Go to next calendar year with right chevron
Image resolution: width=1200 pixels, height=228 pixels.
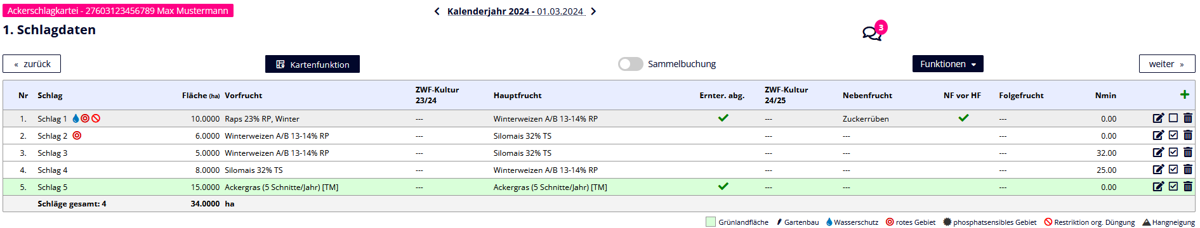click(x=593, y=11)
